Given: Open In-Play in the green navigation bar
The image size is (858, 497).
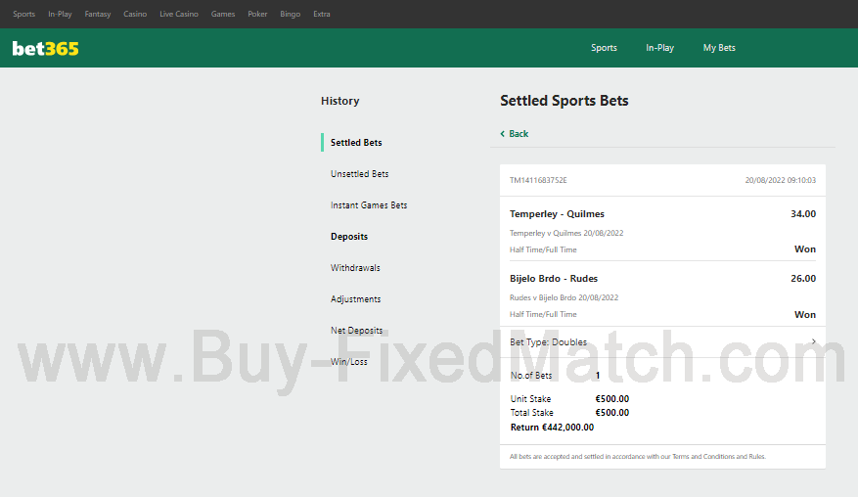Looking at the screenshot, I should (x=659, y=48).
